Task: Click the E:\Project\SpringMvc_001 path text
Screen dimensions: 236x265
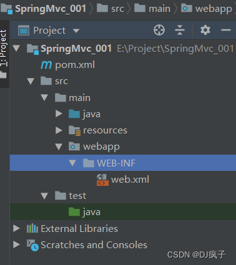Action: click(175, 49)
